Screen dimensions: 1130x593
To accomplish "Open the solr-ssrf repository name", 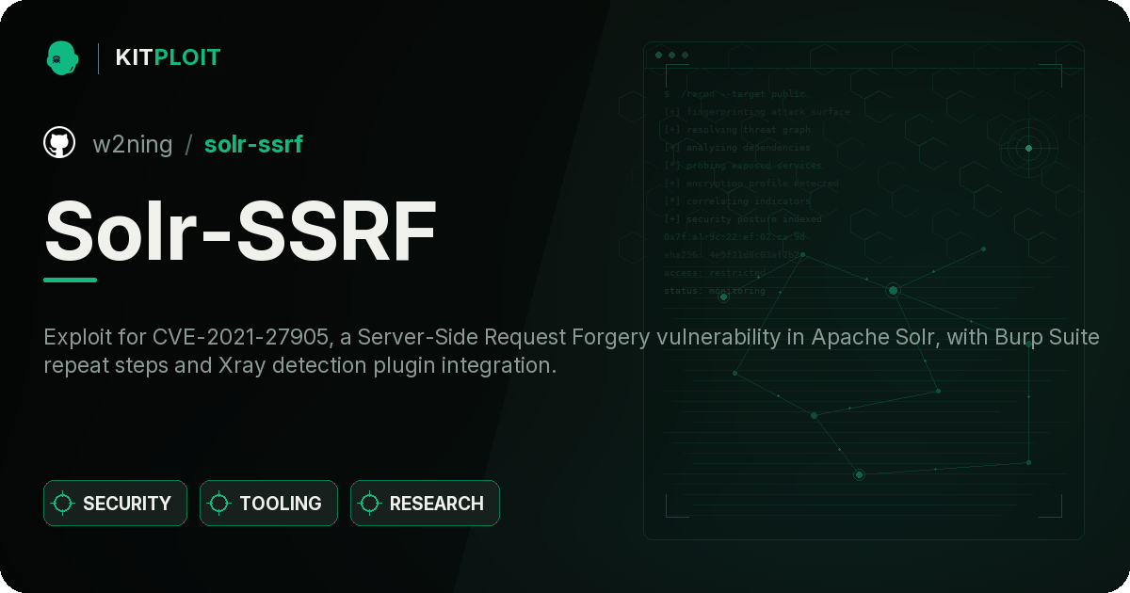I will pyautogui.click(x=253, y=144).
